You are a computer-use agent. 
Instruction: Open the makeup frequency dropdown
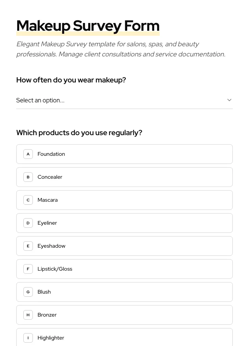[x=124, y=100]
